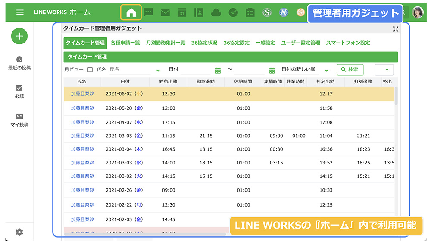
Task: Open 加藤亜梨沙 link in 2021-02-26 row
Action: 82,190
